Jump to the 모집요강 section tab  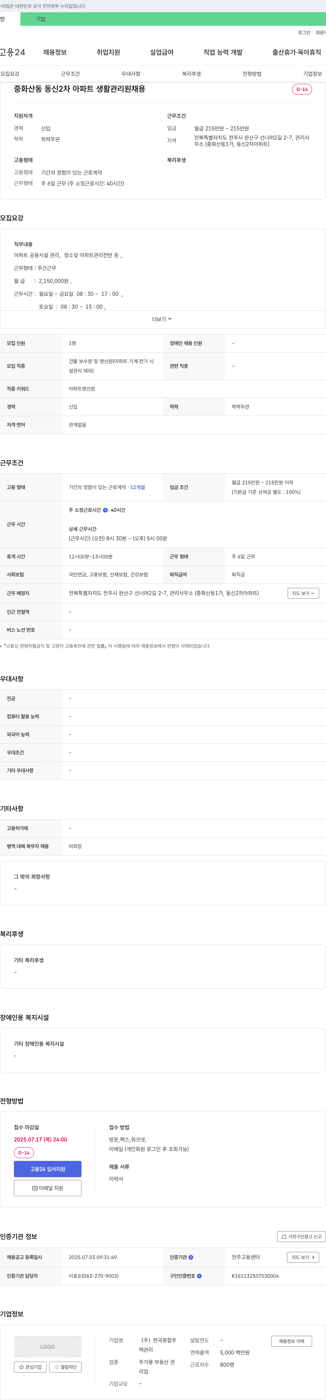pos(10,74)
